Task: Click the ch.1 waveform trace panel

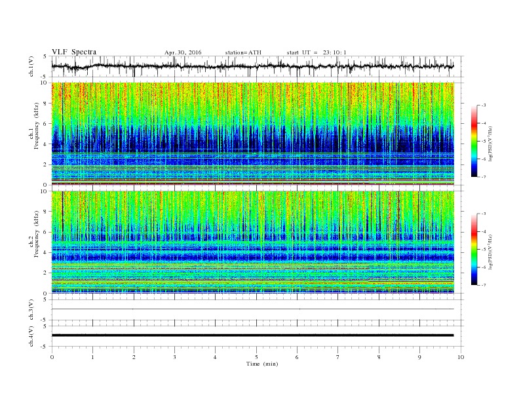Action: coord(258,67)
